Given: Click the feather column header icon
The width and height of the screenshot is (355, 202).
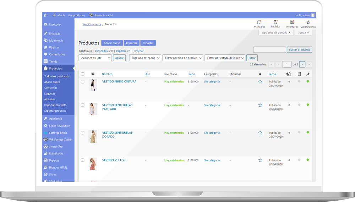Looking at the screenshot, I should pos(308,74).
